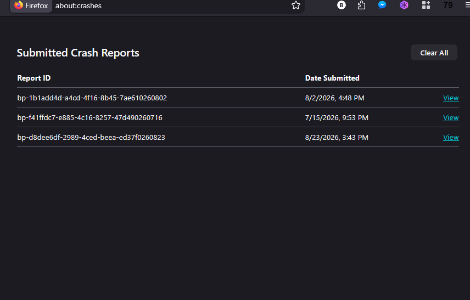
Task: Select report ID bp-d8dee6df-2989-4ced-beea-ed37f0260823
Action: (91, 138)
